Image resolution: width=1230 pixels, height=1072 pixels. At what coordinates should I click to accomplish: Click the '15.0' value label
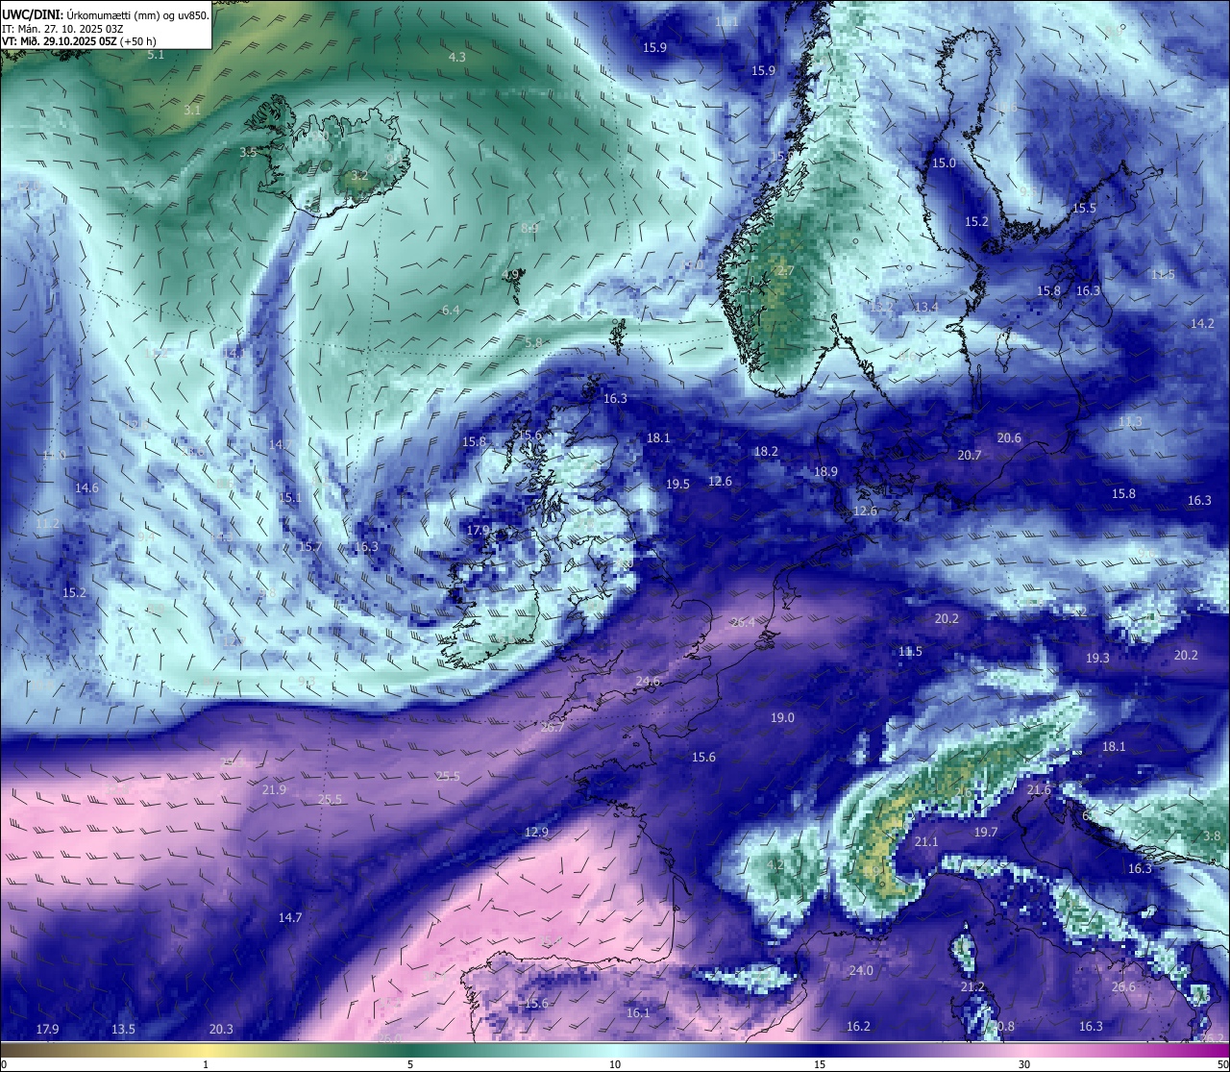click(x=945, y=163)
